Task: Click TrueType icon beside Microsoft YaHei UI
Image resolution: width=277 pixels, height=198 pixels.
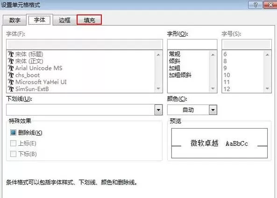Action: [11, 82]
